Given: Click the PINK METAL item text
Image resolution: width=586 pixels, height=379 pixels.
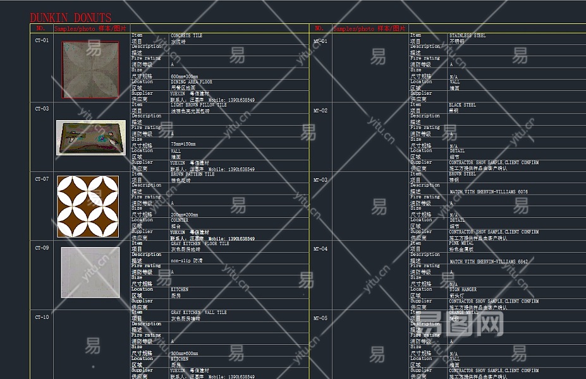Looking at the screenshot, I should coord(461,243).
